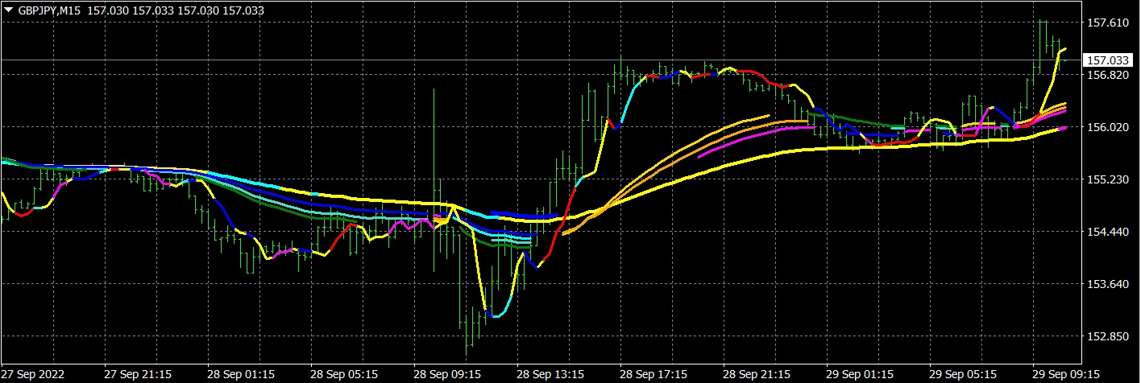Click the 28 Sep 17:15 time label
1141x383 pixels.
pyautogui.click(x=653, y=374)
